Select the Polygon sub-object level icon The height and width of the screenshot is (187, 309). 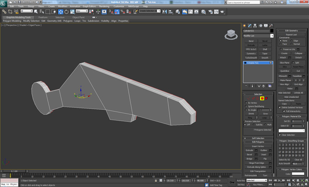pos(262,98)
